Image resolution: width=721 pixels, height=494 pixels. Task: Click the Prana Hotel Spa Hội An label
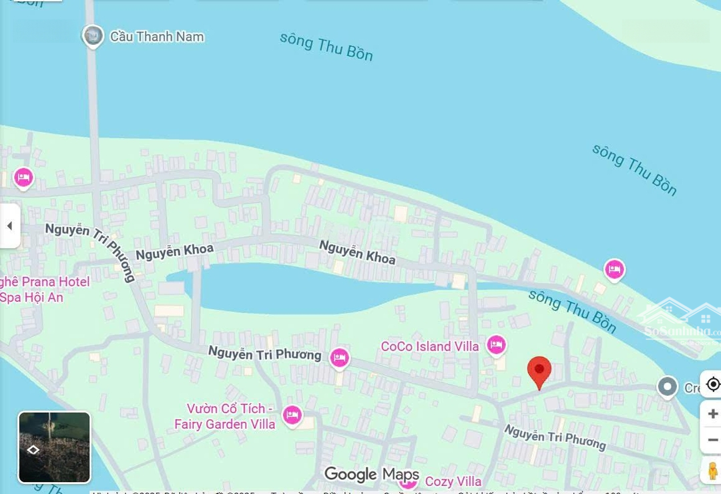click(44, 289)
